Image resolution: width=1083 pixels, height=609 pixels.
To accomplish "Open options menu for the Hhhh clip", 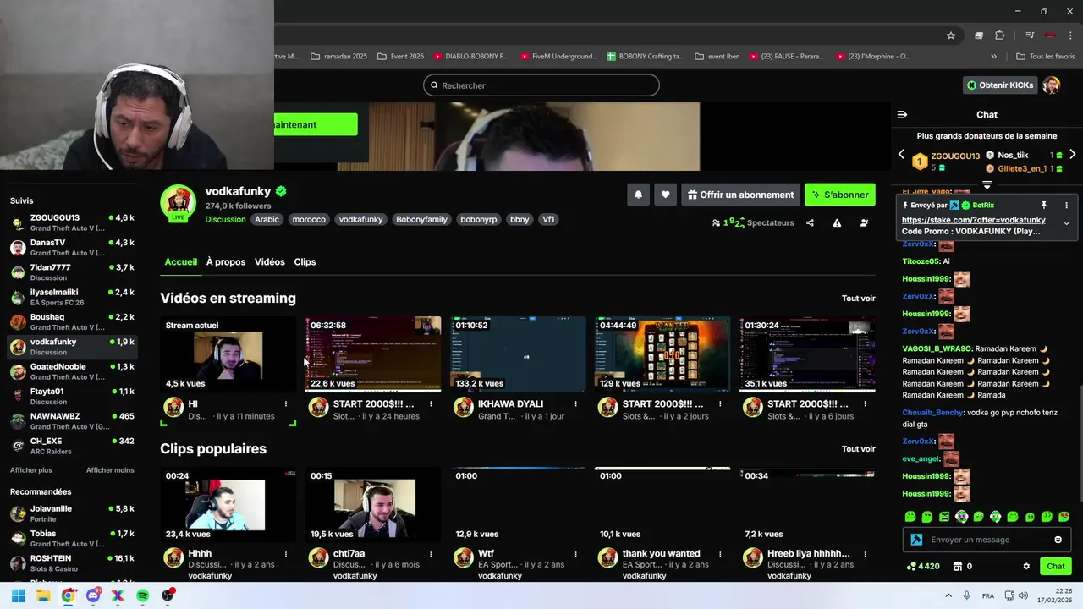I will click(x=286, y=554).
